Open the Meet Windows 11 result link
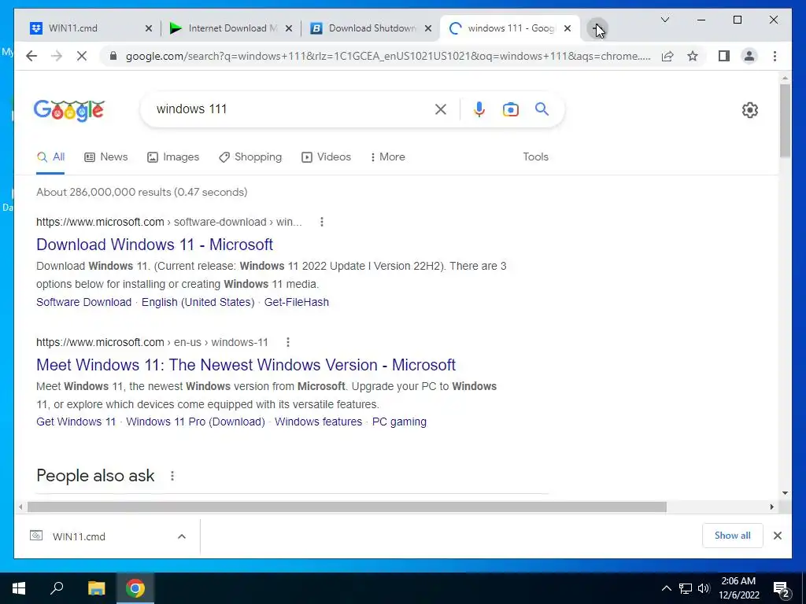The image size is (806, 604). click(246, 365)
